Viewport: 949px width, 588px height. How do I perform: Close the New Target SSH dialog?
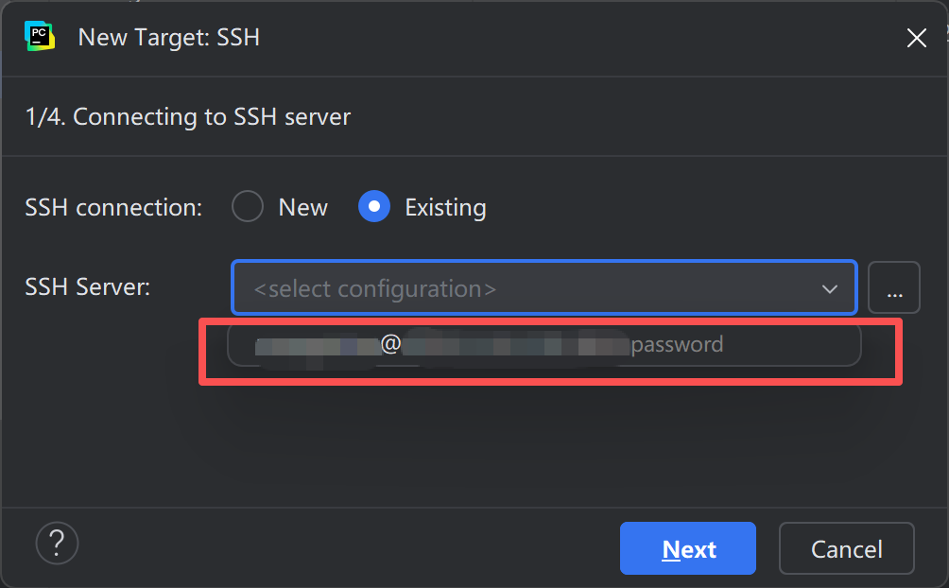(x=916, y=38)
